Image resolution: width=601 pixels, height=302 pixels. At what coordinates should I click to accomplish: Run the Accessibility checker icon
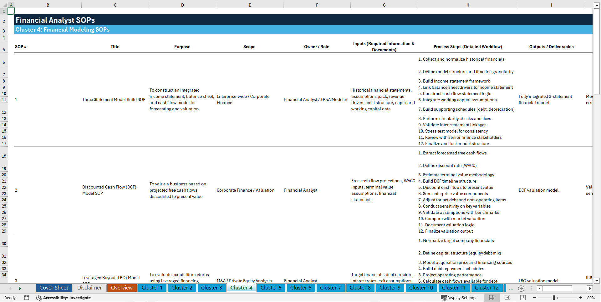point(39,298)
